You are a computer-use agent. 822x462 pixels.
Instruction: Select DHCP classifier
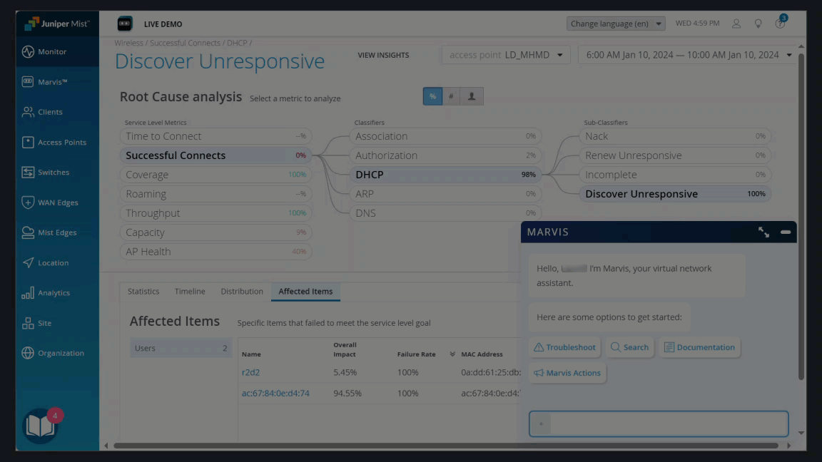(445, 175)
